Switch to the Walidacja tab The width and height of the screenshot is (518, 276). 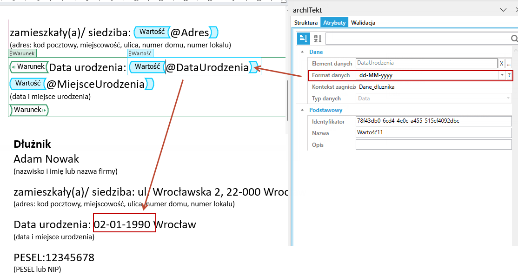(363, 23)
